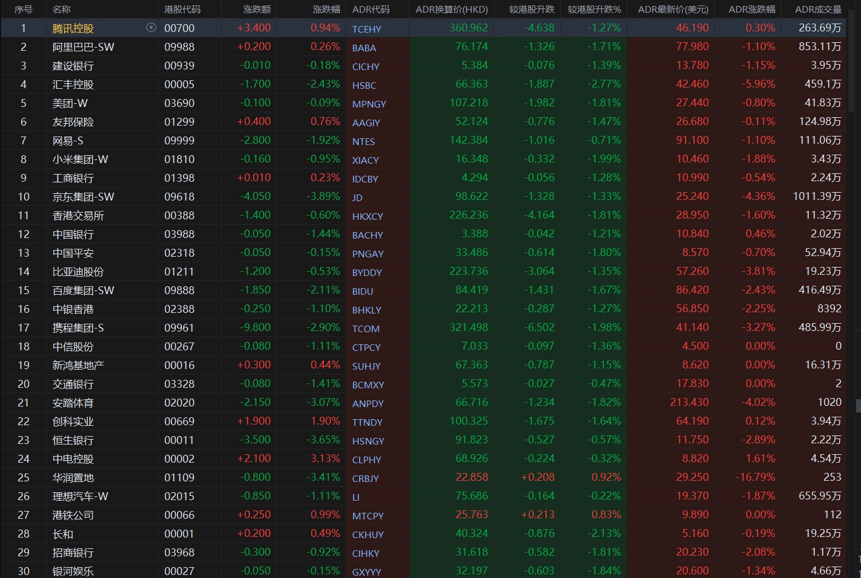Click the 港股代码 column header
Image resolution: width=861 pixels, height=578 pixels.
point(182,9)
